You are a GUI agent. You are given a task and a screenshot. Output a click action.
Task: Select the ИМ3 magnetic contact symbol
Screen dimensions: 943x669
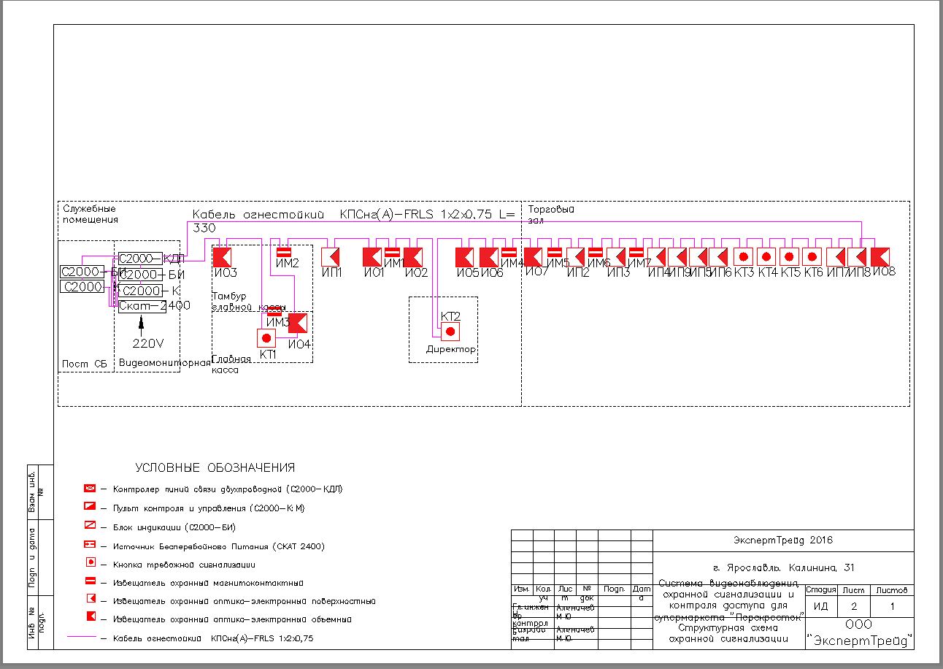[274, 312]
